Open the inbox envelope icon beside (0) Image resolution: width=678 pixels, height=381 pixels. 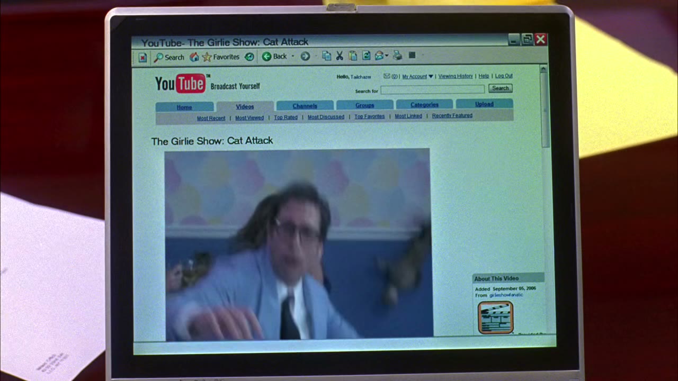[387, 76]
